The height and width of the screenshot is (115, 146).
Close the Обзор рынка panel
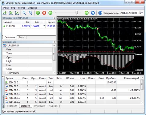point(55,18)
